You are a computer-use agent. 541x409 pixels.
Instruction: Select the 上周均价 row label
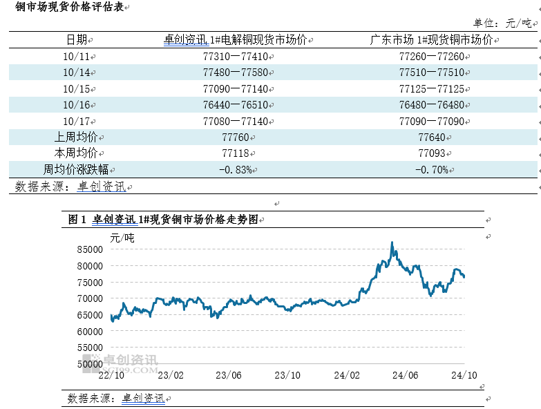click(76, 137)
